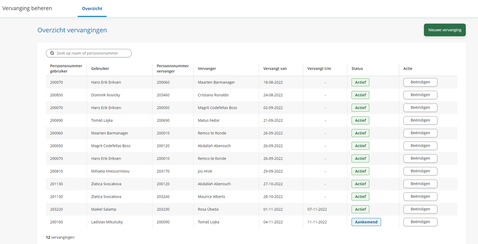End Maikel Salamp's replacement
Screen dimensions: 478x244
[420, 209]
